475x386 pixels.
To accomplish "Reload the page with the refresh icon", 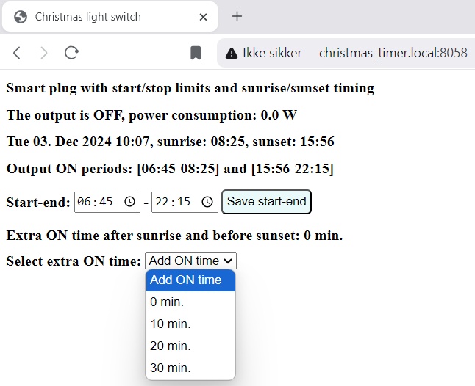I will [72, 53].
